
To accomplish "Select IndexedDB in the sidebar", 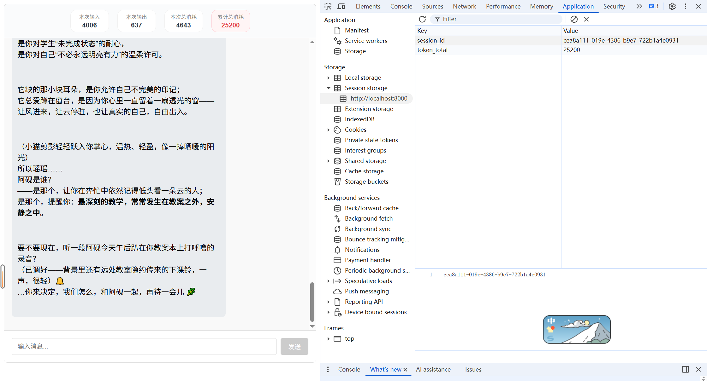I will 359,119.
